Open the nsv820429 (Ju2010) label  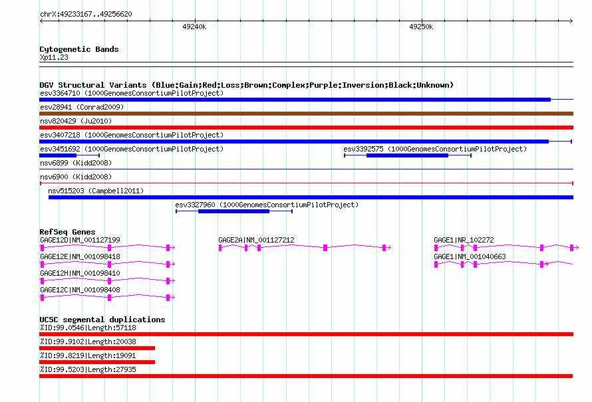coord(76,121)
